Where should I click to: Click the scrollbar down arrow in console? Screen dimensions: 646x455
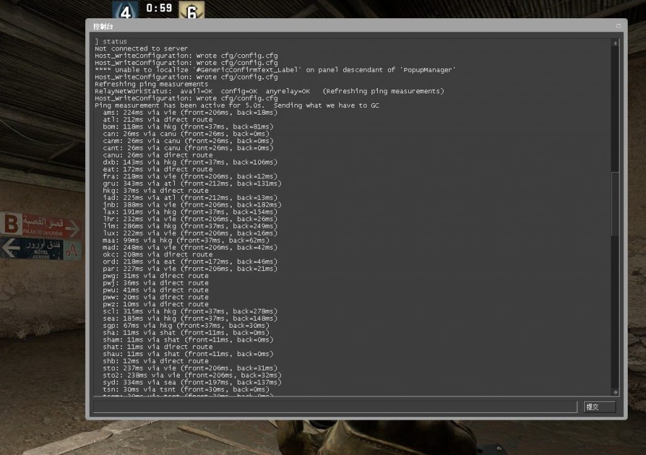pyautogui.click(x=615, y=392)
